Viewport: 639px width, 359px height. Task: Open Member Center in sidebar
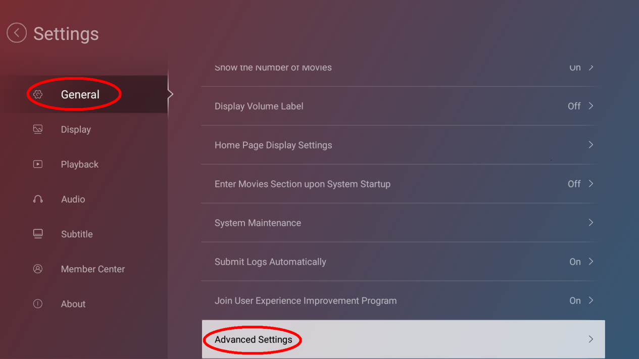[92, 269]
